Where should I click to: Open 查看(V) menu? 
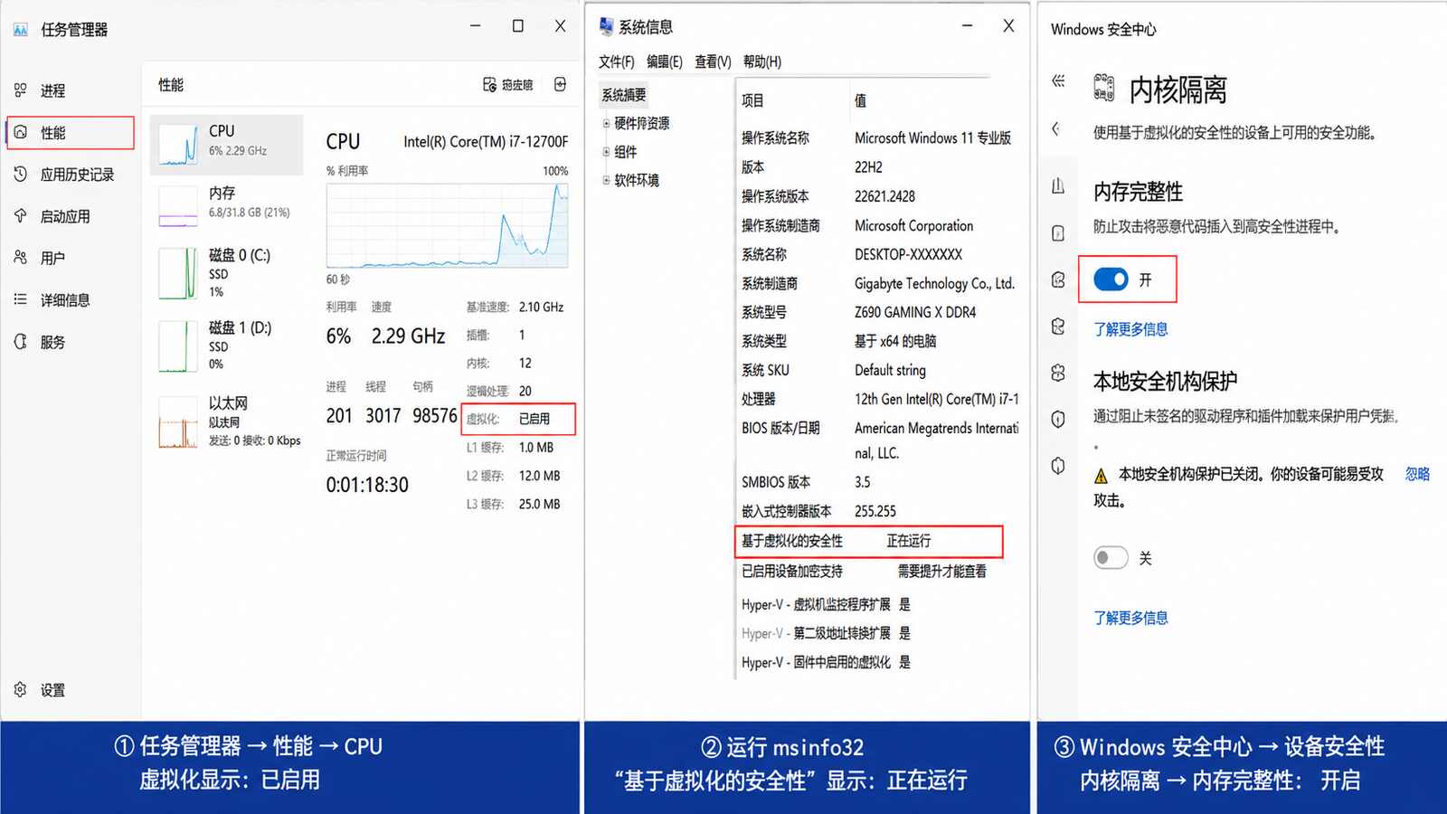[x=713, y=62]
